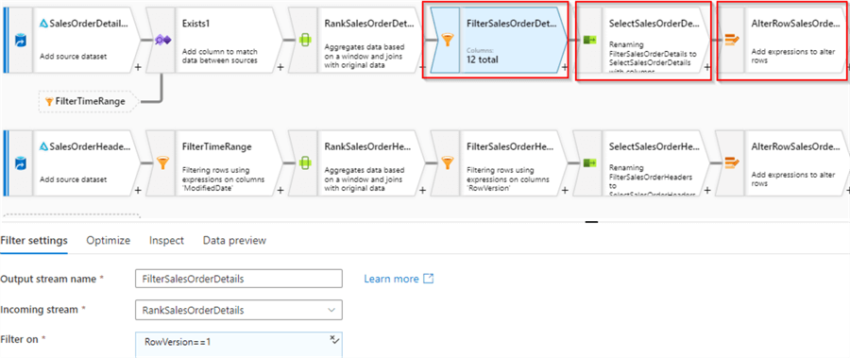This screenshot has height=358, width=850.
Task: Click the external link icon beside Learn more
Action: (x=428, y=279)
